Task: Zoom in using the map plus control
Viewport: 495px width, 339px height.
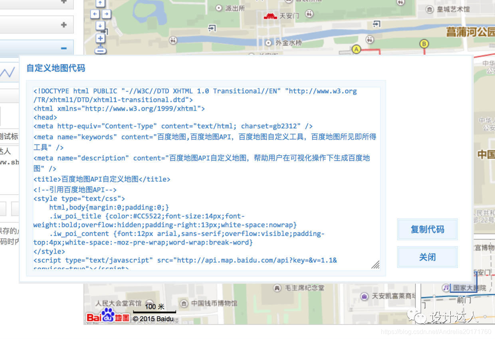Action: pyautogui.click(x=101, y=38)
